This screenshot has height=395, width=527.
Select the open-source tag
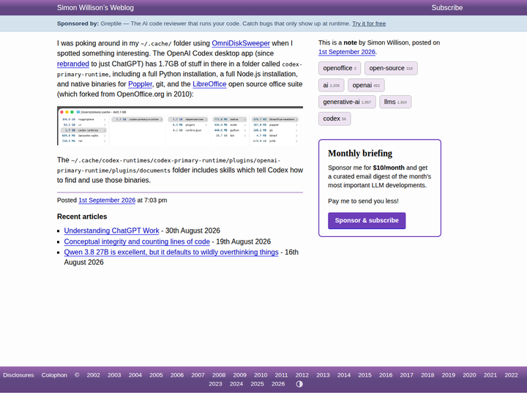[391, 68]
